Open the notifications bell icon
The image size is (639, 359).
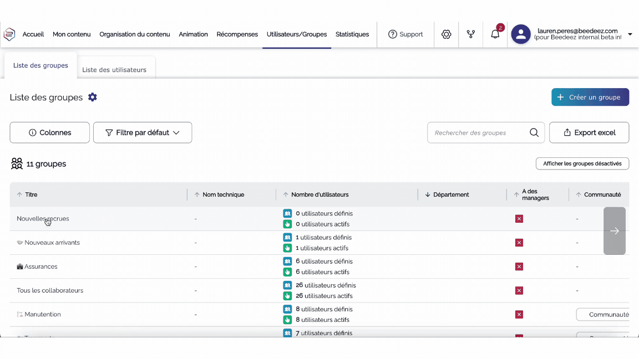coord(495,34)
